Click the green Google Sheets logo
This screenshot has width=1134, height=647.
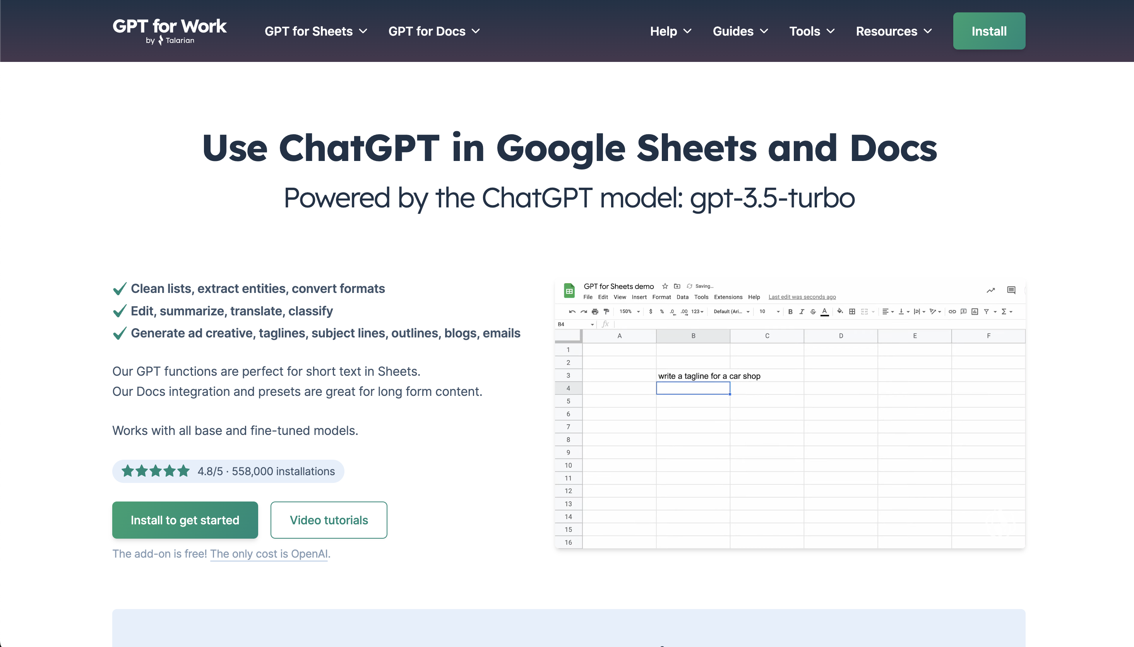(x=569, y=291)
